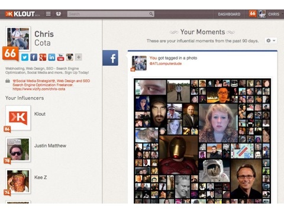Click the search magnifier icon
The height and width of the screenshot is (213, 284).
coord(151,14)
